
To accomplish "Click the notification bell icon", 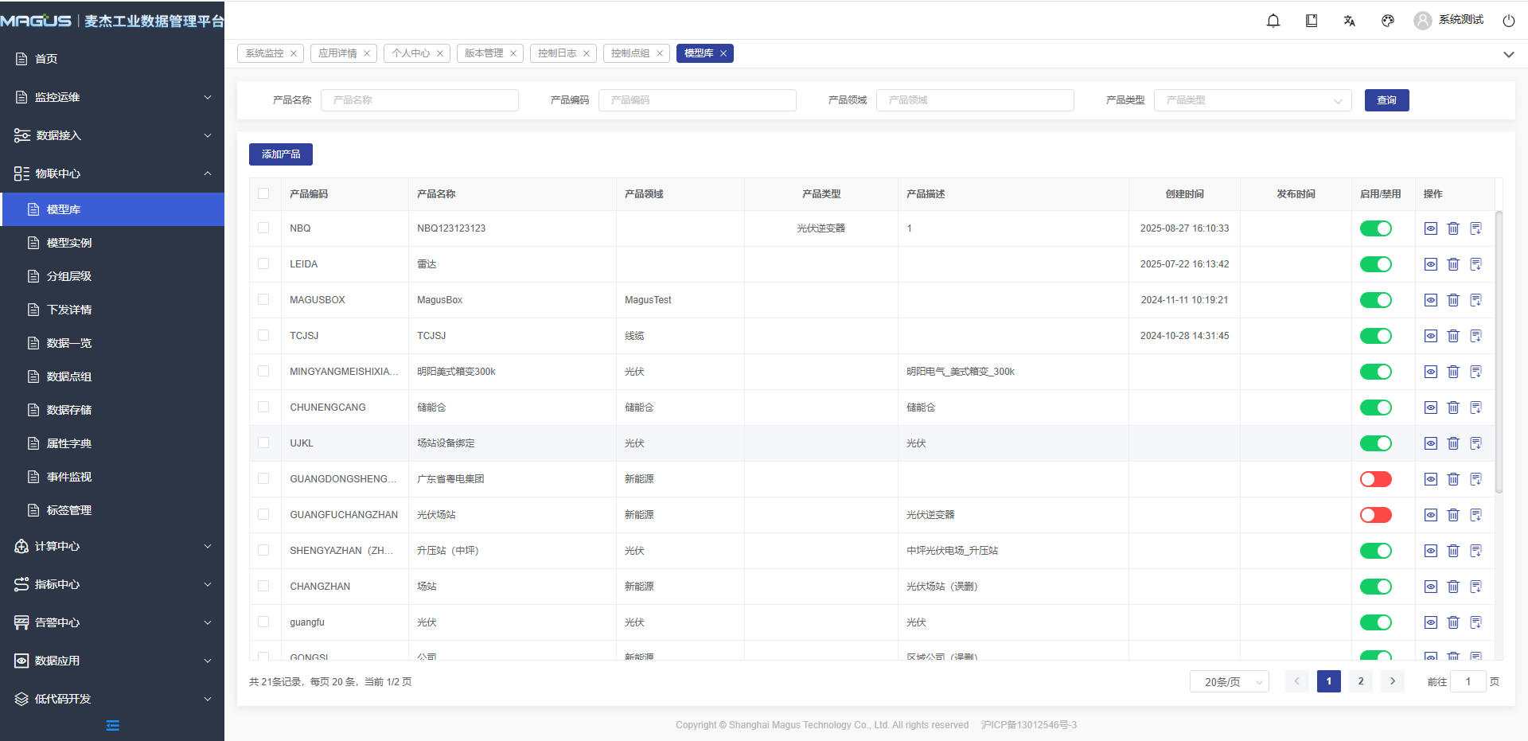I will click(x=1273, y=21).
